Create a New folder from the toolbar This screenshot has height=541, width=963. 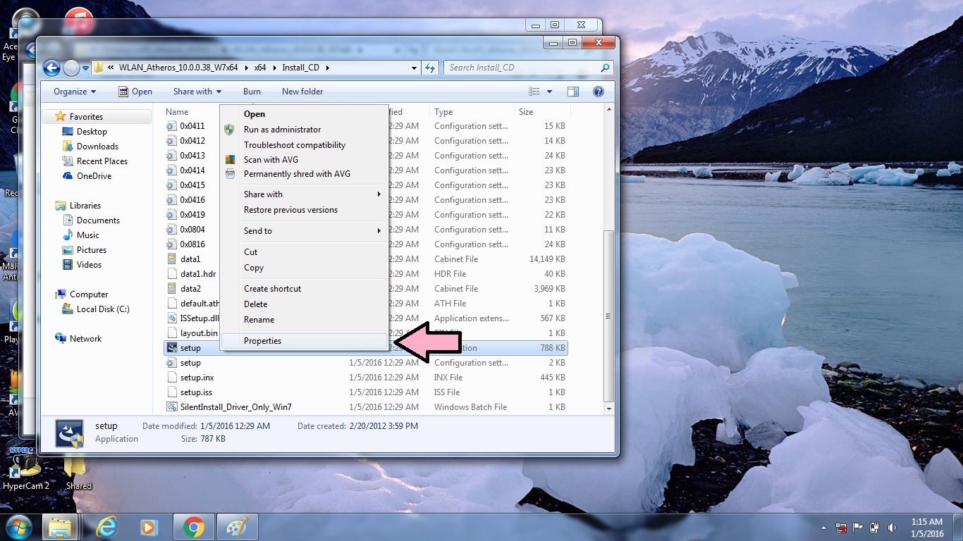302,92
